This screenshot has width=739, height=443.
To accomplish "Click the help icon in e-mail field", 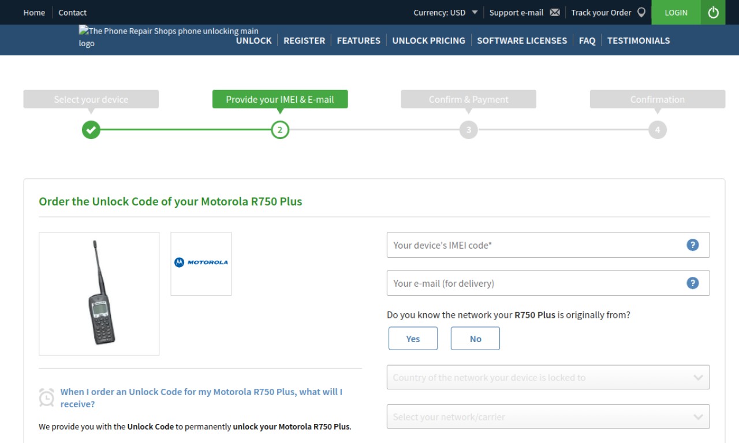I will (x=693, y=283).
